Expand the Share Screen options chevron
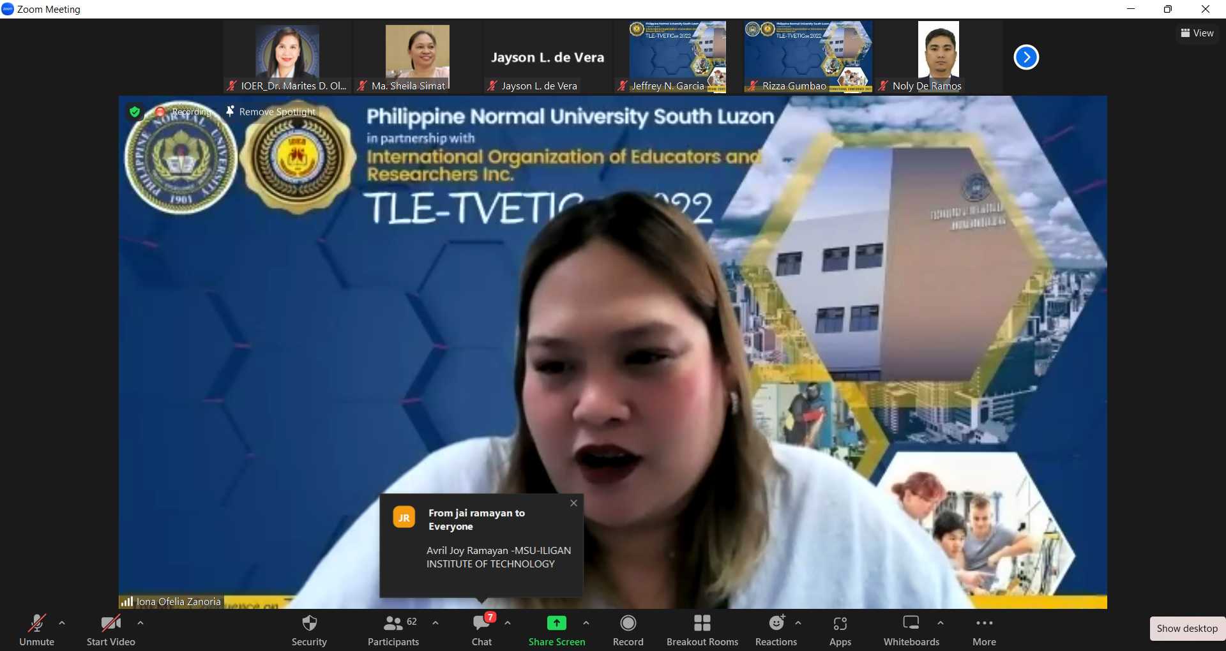The height and width of the screenshot is (651, 1226). (586, 624)
